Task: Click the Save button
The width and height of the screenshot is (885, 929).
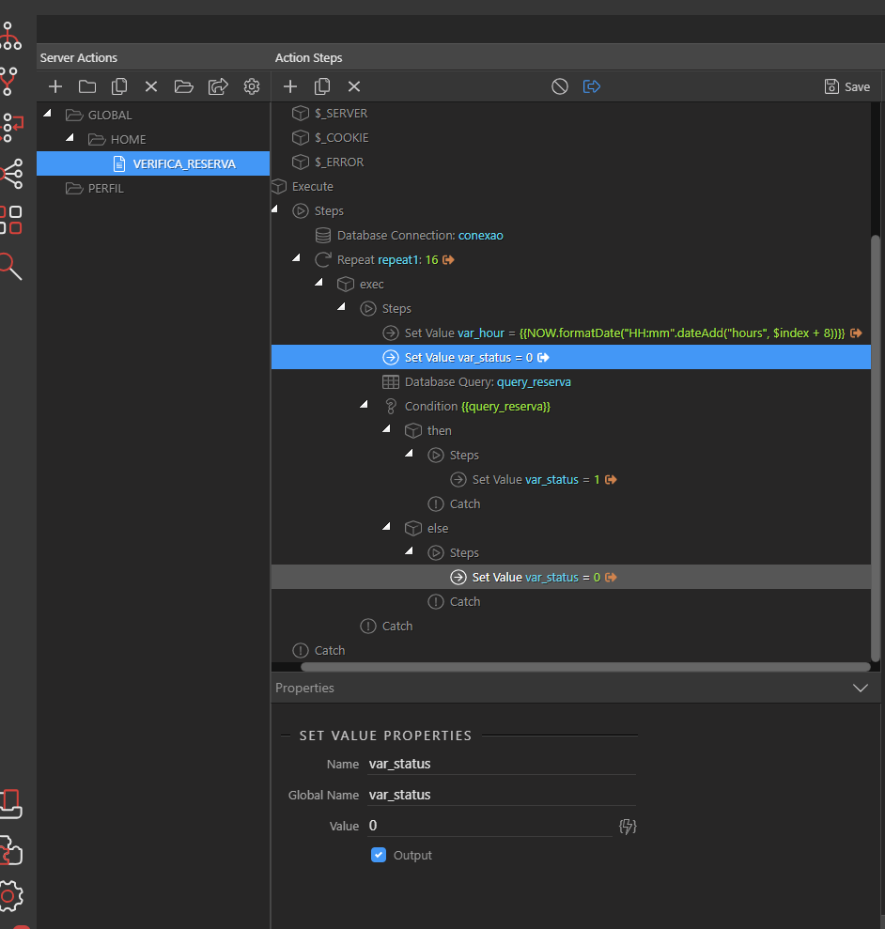Action: 847,86
